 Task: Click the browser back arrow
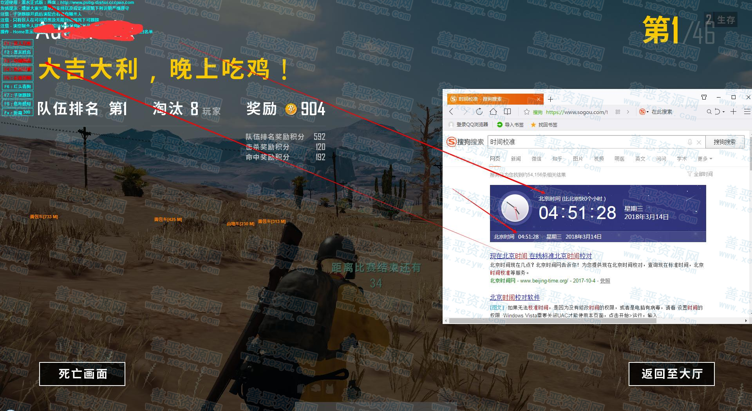pyautogui.click(x=451, y=112)
